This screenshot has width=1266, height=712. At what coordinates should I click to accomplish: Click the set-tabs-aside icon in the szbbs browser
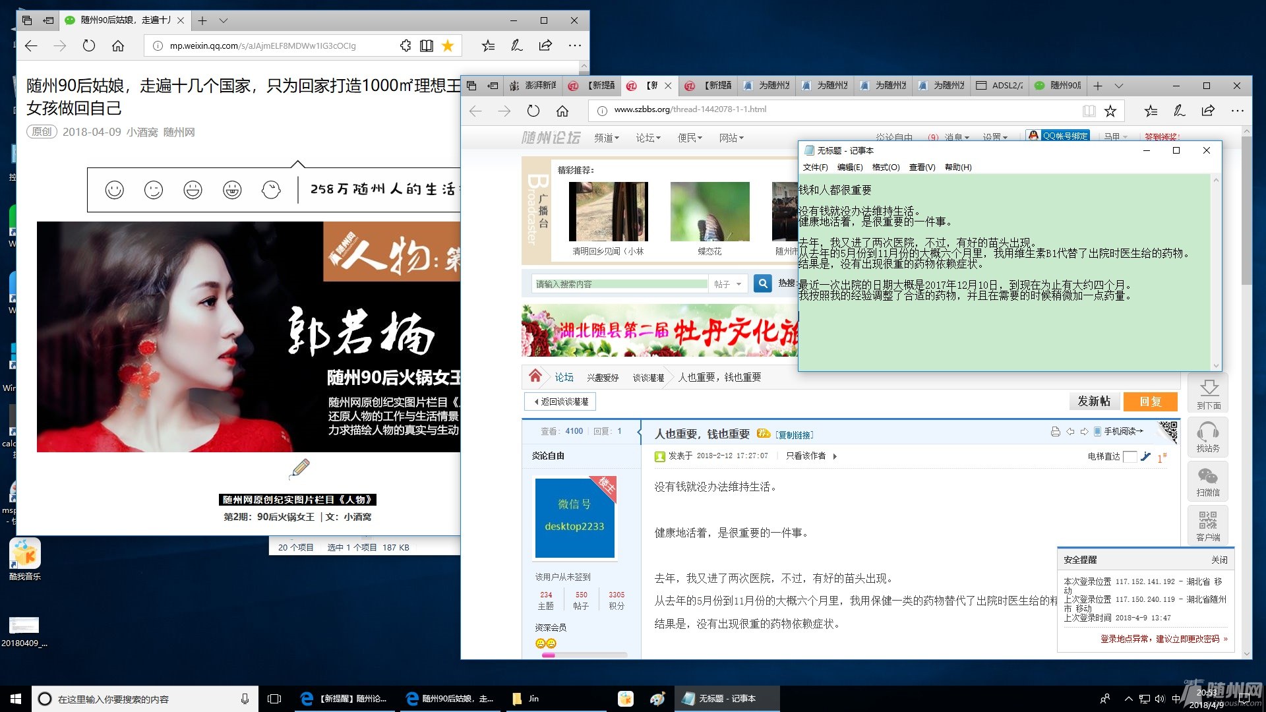click(x=493, y=86)
